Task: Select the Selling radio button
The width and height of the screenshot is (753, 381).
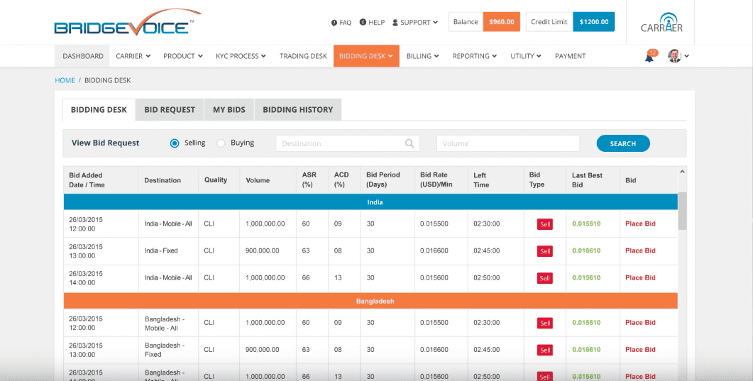Action: click(x=175, y=143)
